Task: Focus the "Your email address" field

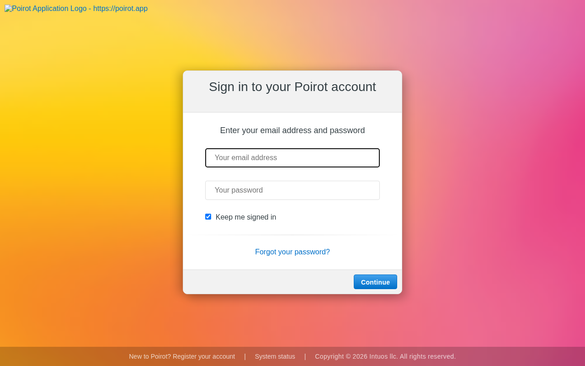Action: coord(292,158)
